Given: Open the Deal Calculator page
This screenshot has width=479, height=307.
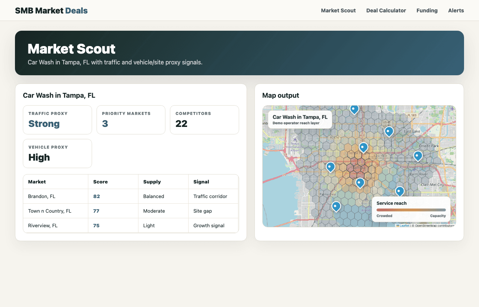Looking at the screenshot, I should 386,10.
